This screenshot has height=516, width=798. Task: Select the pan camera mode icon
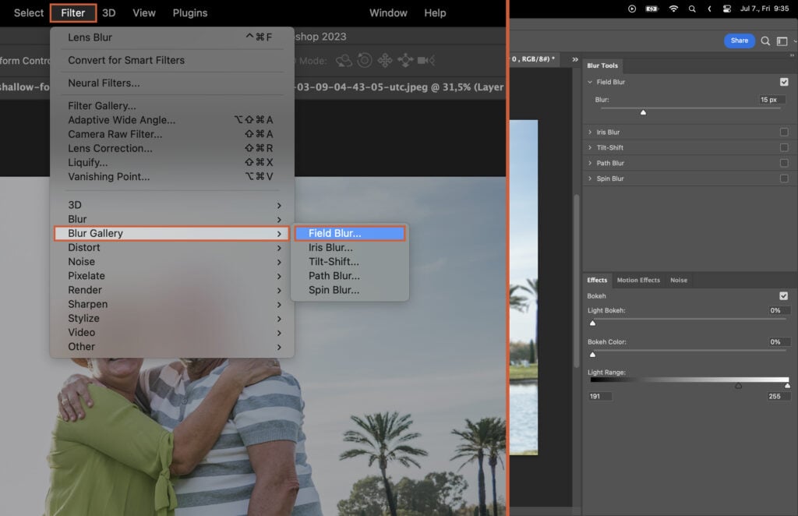(386, 61)
